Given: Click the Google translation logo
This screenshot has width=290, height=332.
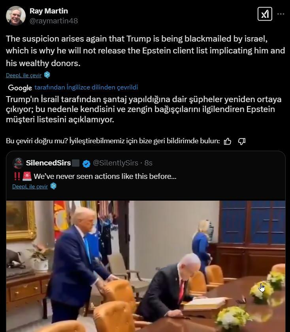Looking at the screenshot, I should tap(20, 88).
